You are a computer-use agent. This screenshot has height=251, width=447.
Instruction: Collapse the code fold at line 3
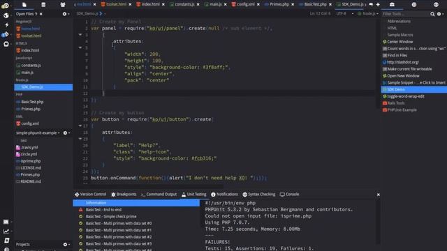click(80, 35)
